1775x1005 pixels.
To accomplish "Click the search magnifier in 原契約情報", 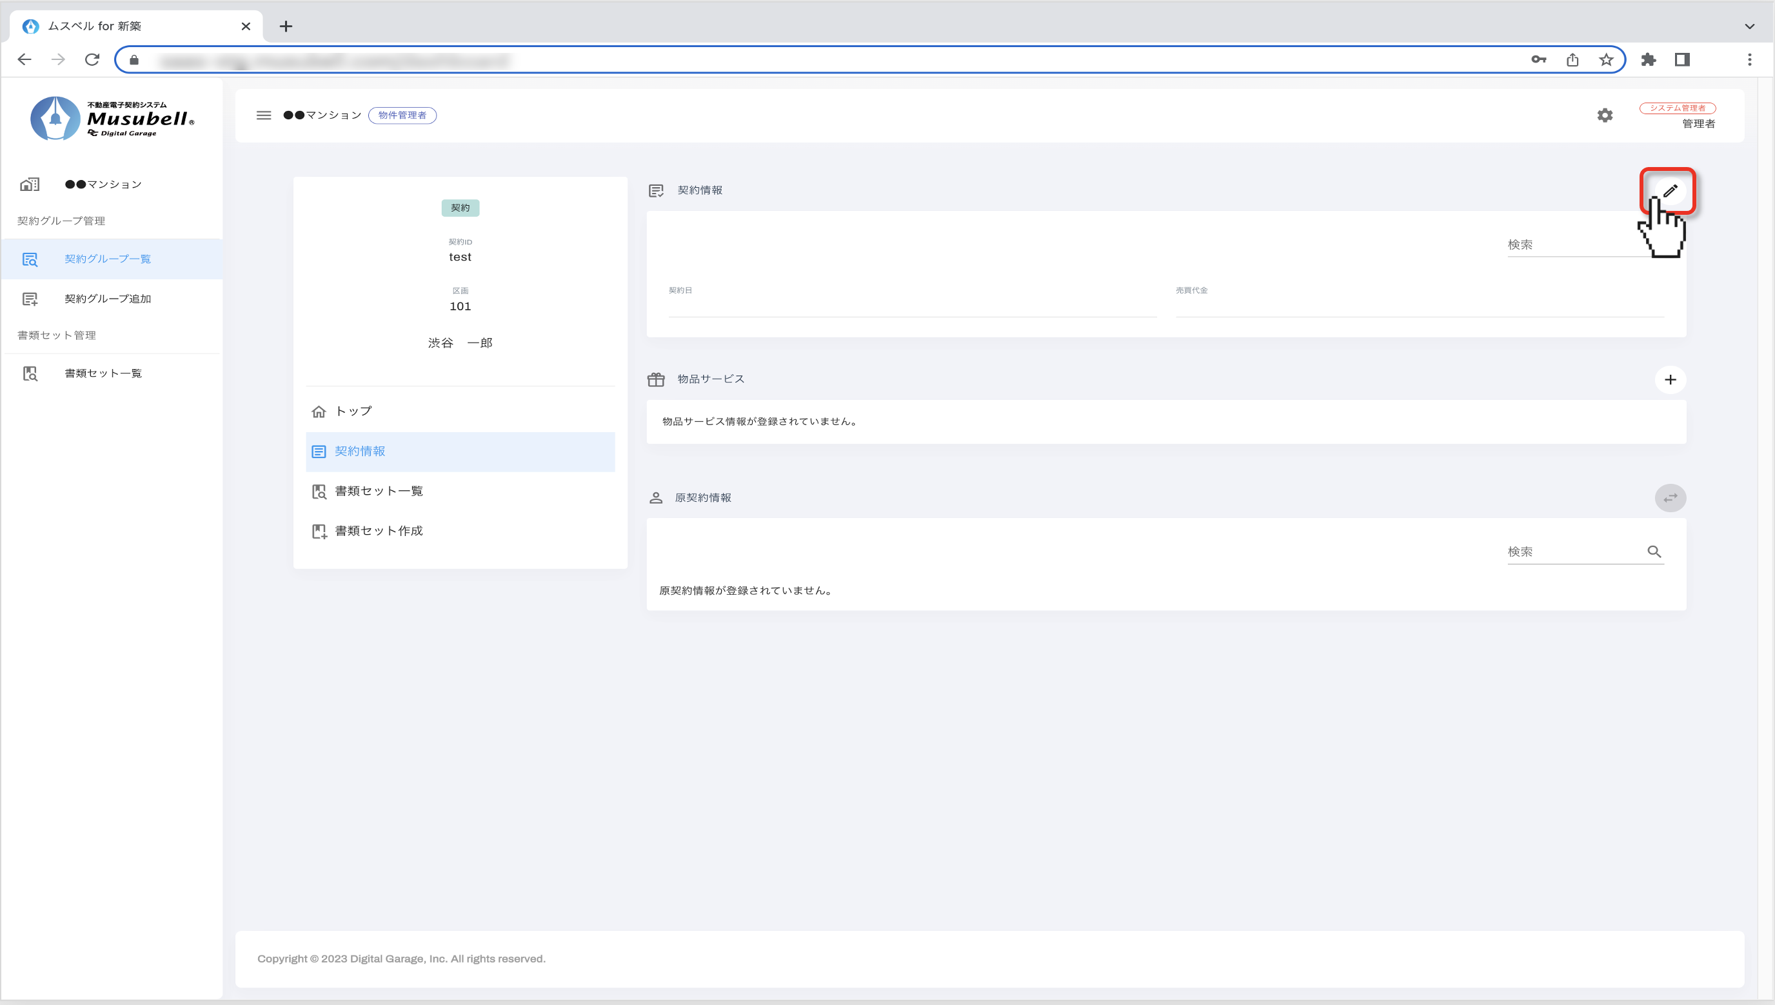I will click(1654, 552).
